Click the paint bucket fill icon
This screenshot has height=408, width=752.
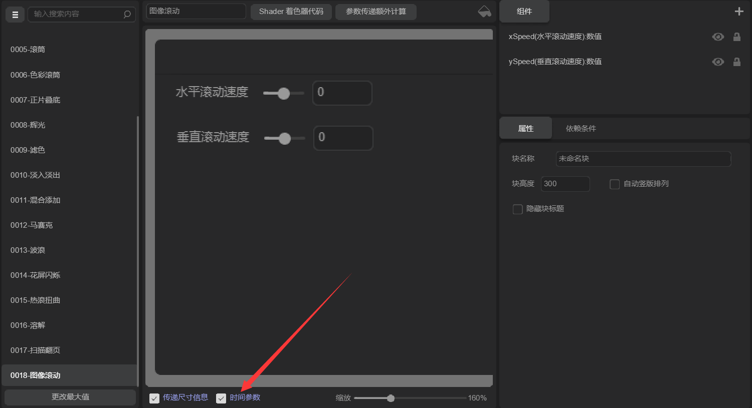pos(484,11)
